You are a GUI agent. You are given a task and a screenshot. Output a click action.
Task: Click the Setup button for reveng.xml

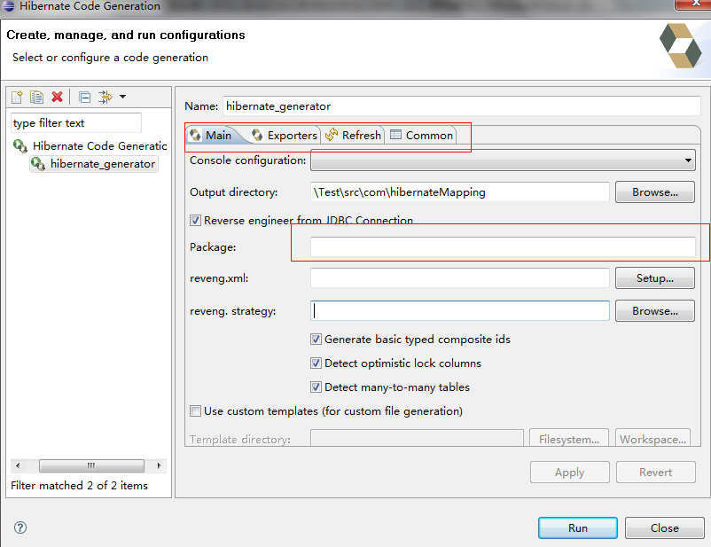coord(655,278)
